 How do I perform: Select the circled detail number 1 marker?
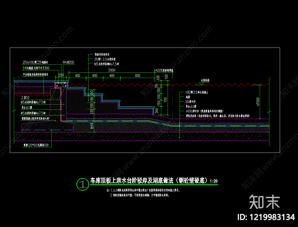coord(83,184)
